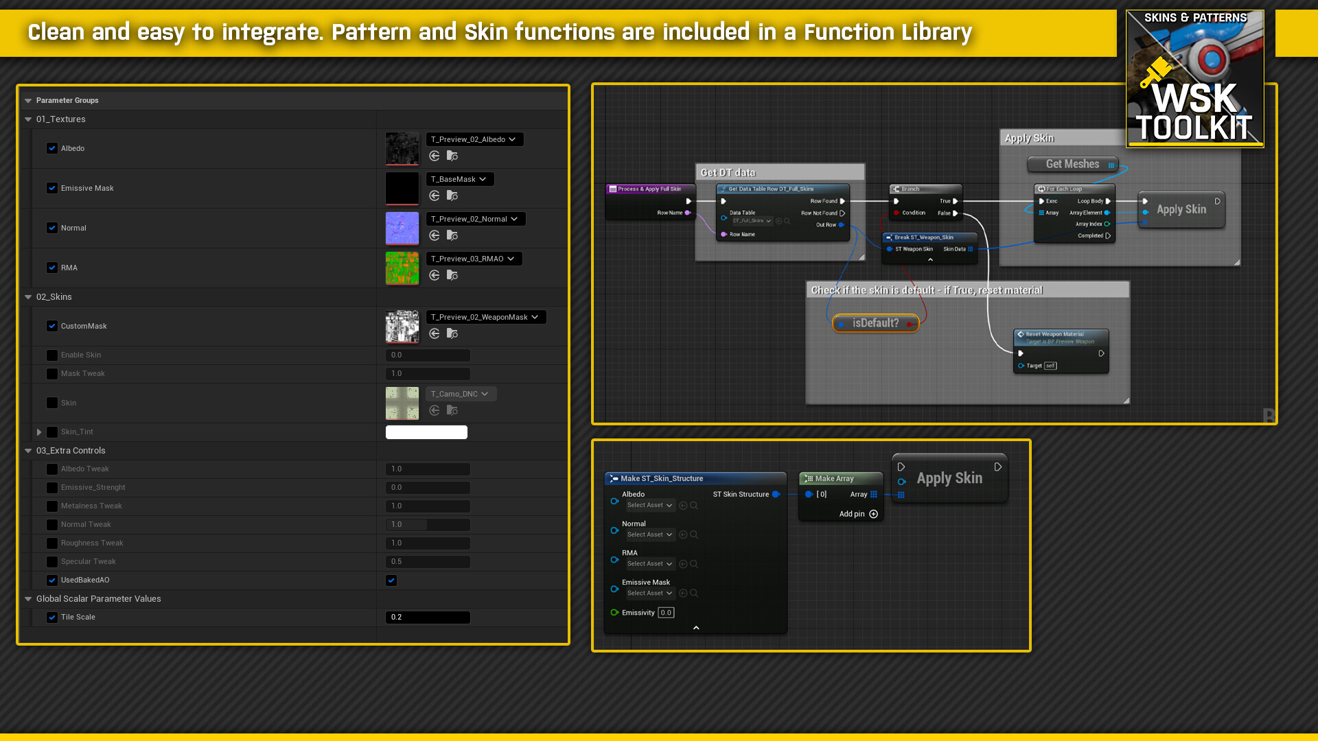Screen dimensions: 1318x741
Task: Click the magnifier icon beside Albedo Select Asset
Action: click(694, 506)
